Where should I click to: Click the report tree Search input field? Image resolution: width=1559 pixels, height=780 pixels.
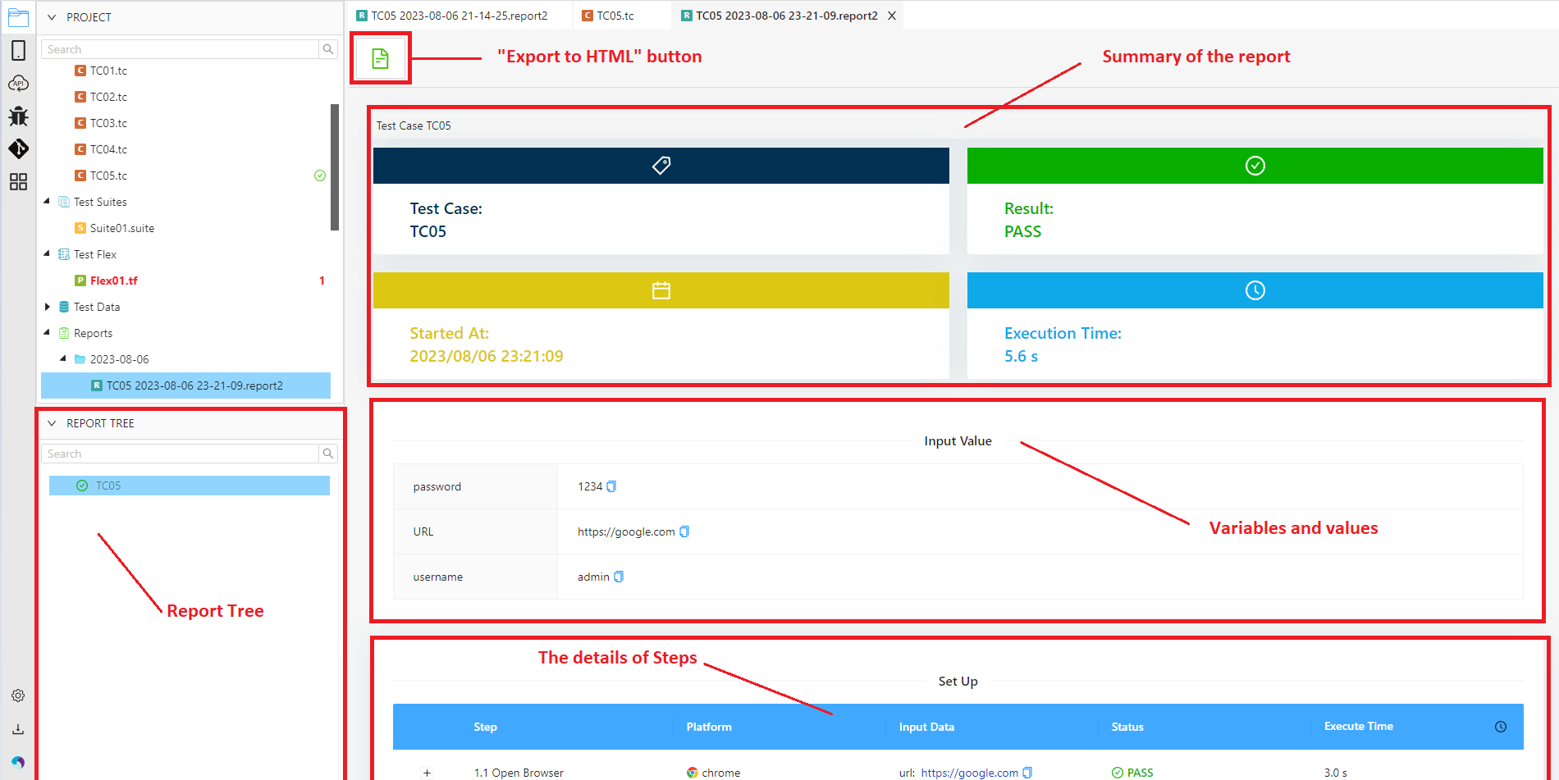coord(180,454)
